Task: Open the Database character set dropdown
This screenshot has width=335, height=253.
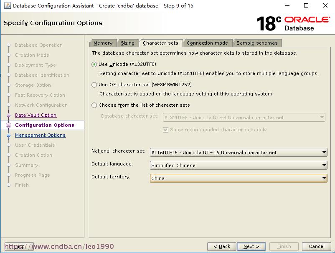Action: click(x=244, y=118)
